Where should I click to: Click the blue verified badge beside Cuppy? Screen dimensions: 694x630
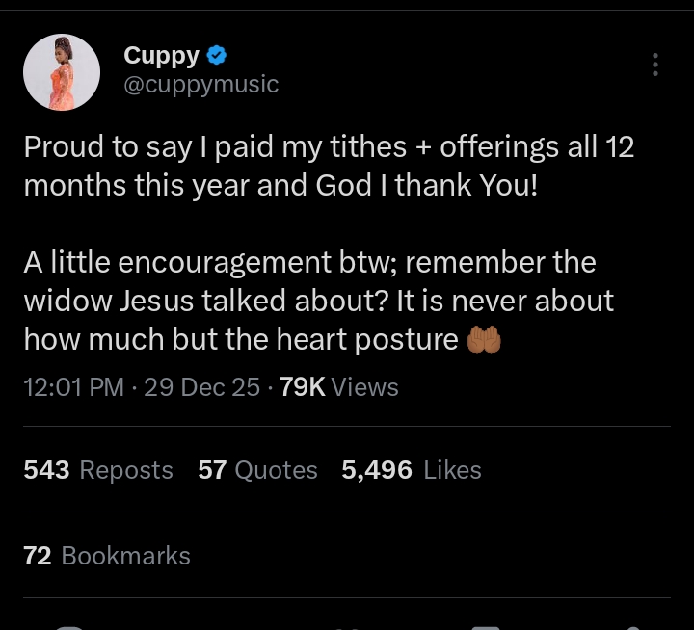coord(217,55)
